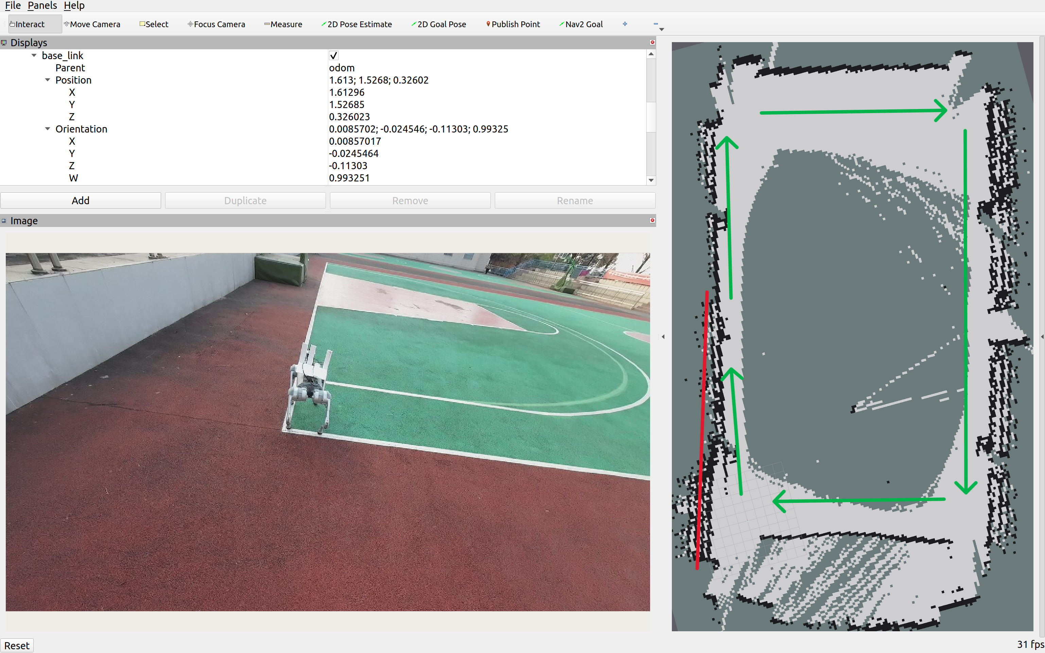Pick the Measure tool
Screen dimensions: 1045x653
283,24
